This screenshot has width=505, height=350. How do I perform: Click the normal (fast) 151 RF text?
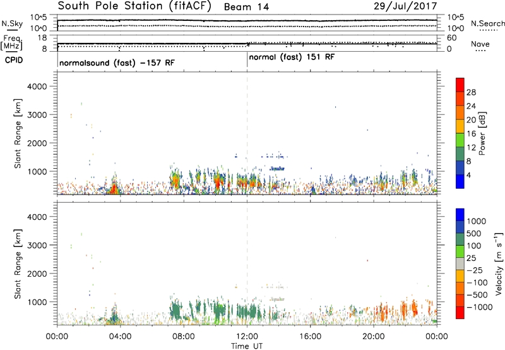point(292,57)
